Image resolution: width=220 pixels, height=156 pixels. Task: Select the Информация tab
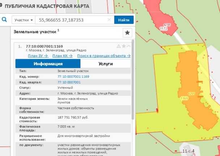click(48, 64)
